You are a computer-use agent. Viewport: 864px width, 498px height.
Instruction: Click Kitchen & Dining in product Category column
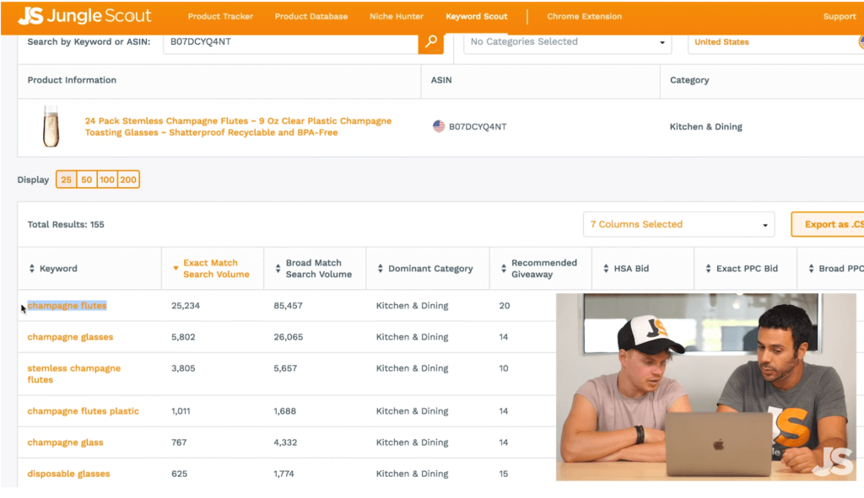tap(706, 126)
